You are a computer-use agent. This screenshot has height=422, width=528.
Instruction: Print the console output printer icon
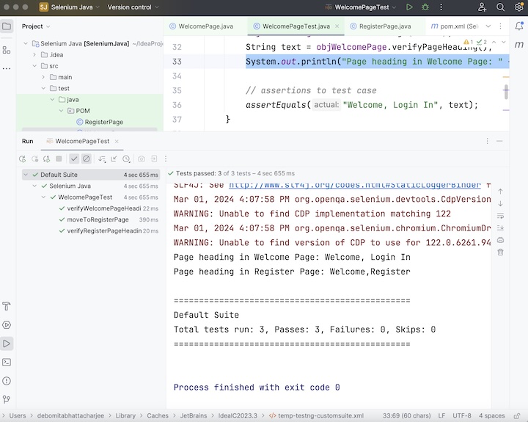(x=500, y=240)
